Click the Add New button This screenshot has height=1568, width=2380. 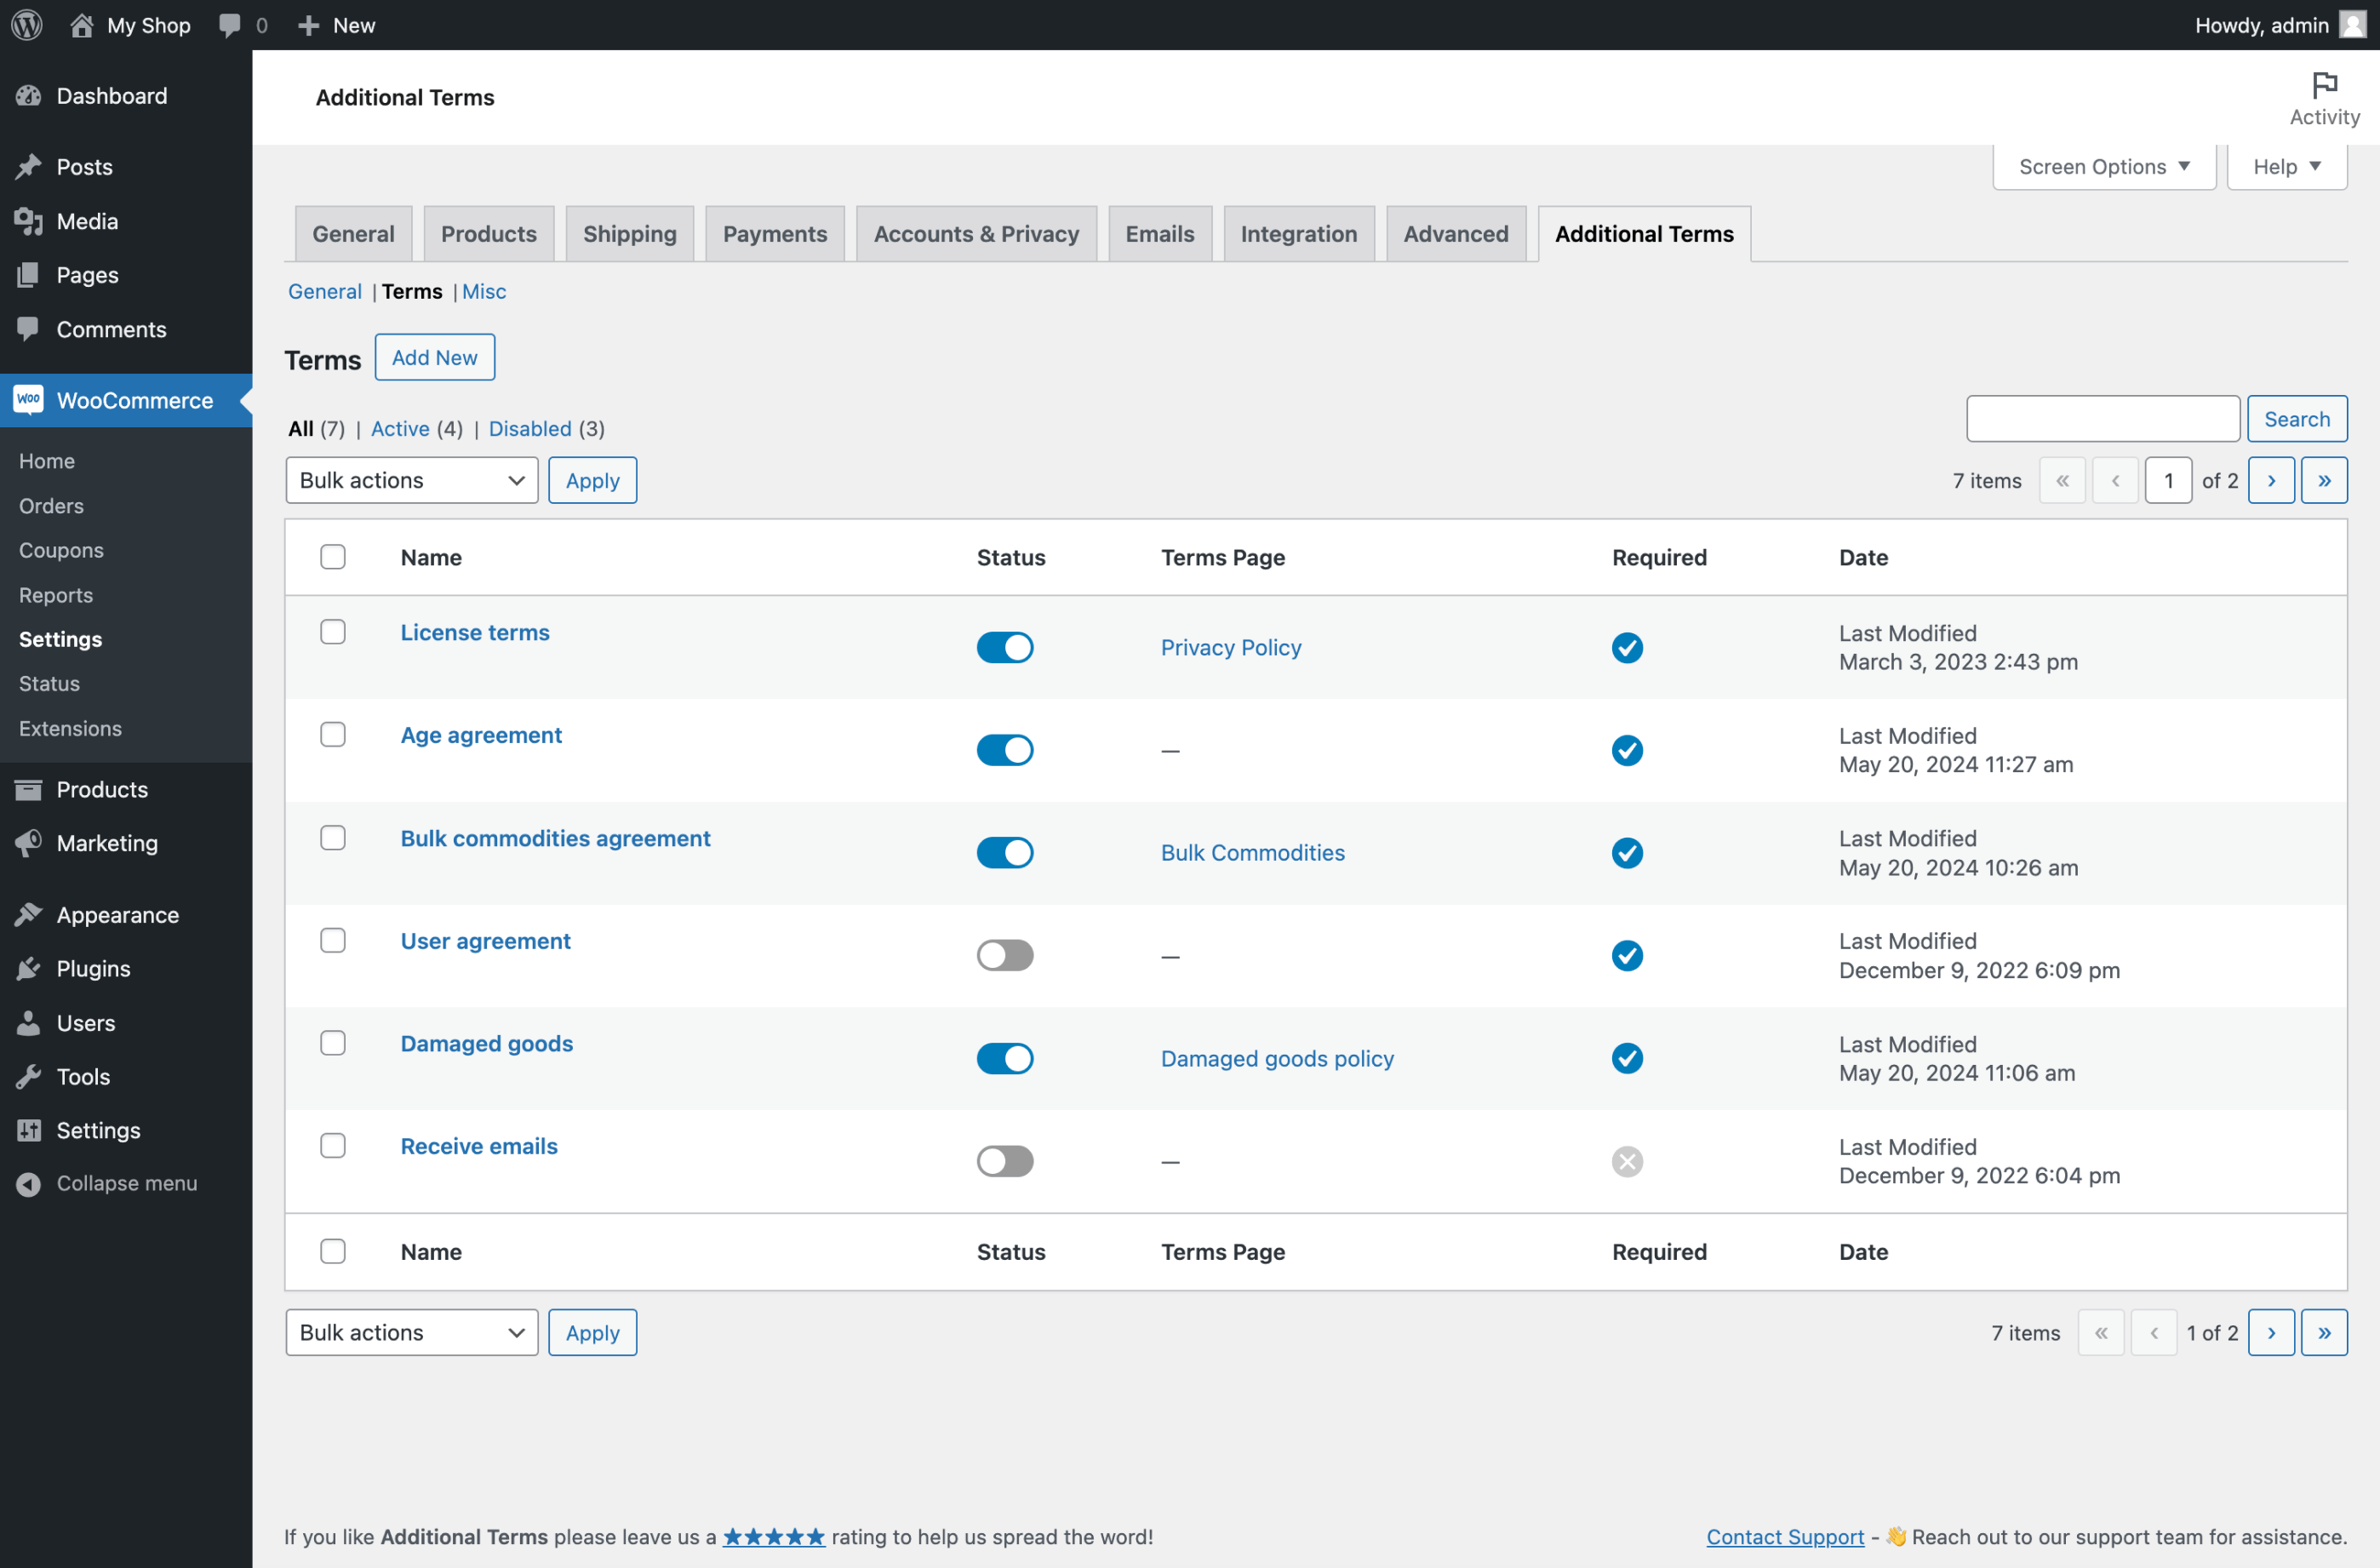[434, 357]
